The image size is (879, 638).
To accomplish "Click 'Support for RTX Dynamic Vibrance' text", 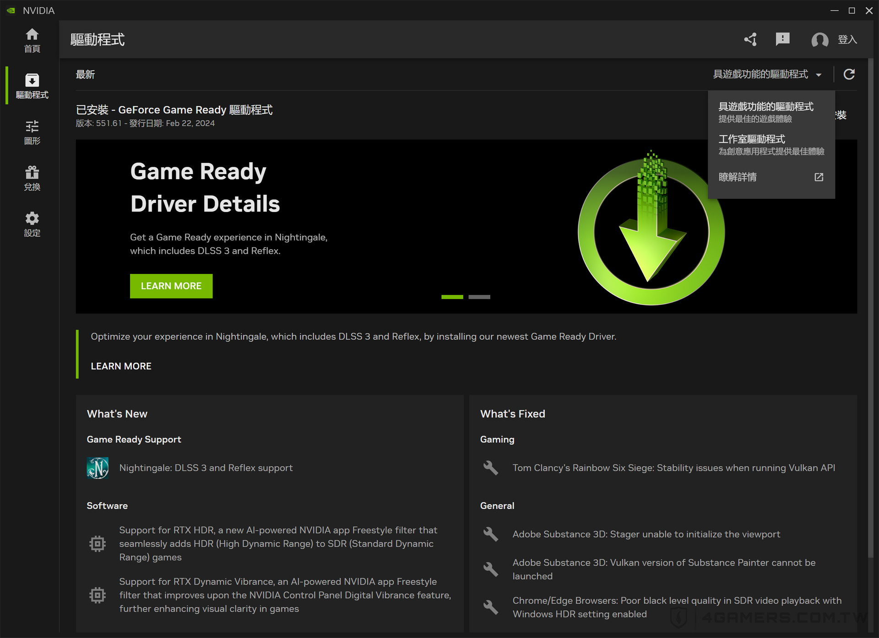I will tap(285, 595).
